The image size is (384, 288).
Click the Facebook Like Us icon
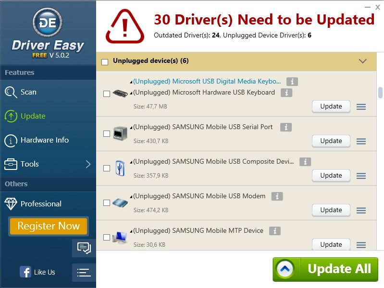click(x=25, y=272)
